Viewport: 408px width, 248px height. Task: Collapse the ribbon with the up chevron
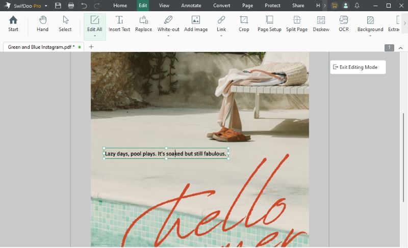click(401, 48)
